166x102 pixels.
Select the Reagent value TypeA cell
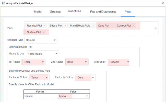(73, 96)
